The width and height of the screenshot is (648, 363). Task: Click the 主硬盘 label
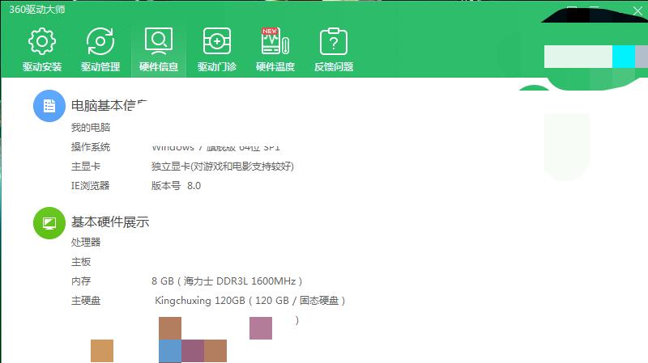(86, 300)
